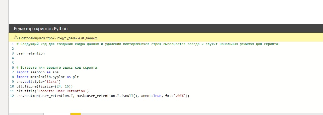Image resolution: width=323 pixels, height=115 pixels.
Task: Click the yellow highlighted page tab at bottom
Action: tap(76, 114)
